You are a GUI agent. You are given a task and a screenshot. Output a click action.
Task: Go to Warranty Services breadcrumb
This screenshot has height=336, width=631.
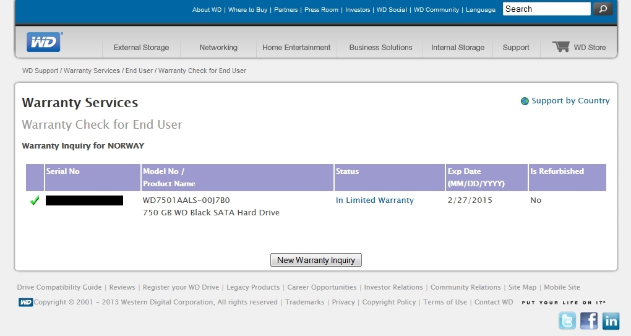[92, 71]
